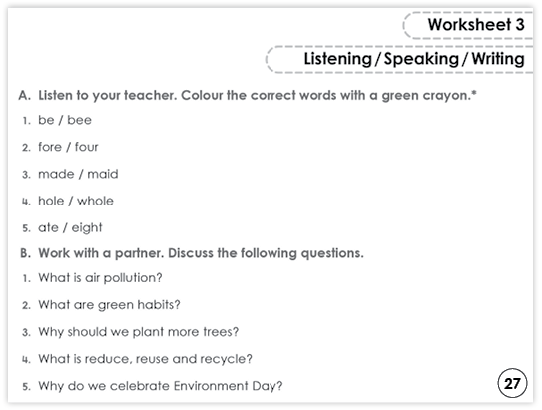Click the Worksheet 3 header label

pos(476,25)
